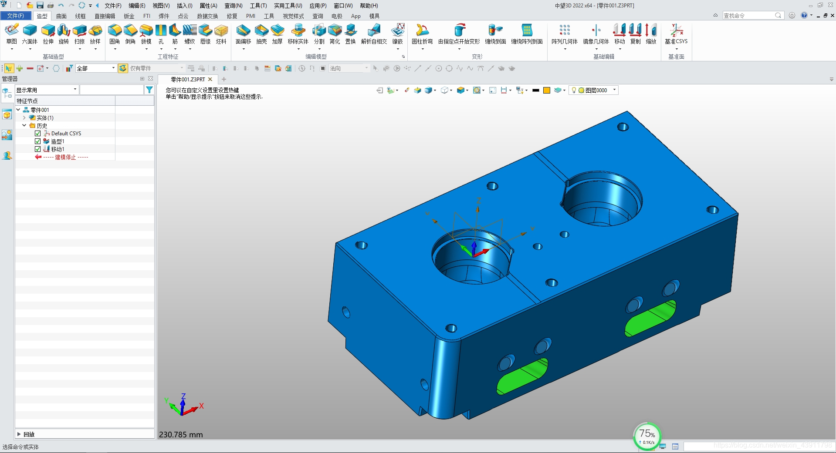Image resolution: width=836 pixels, height=453 pixels.
Task: Open the 图层0000 layer dropdown
Action: 613,90
